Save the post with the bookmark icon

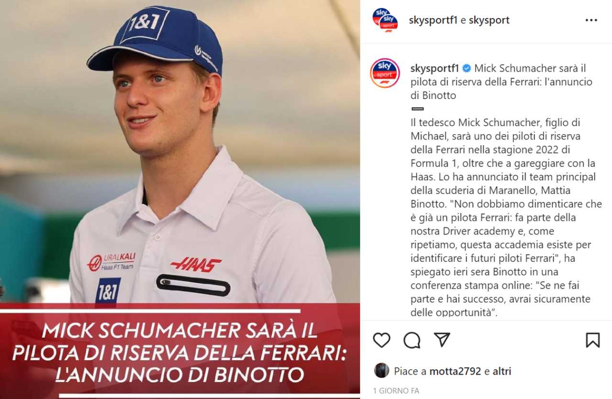(x=592, y=340)
